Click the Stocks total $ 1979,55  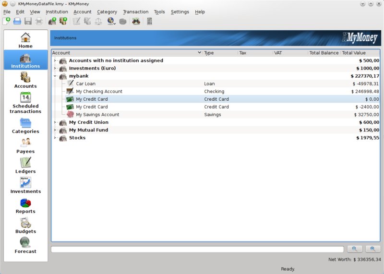pyautogui.click(x=368, y=138)
